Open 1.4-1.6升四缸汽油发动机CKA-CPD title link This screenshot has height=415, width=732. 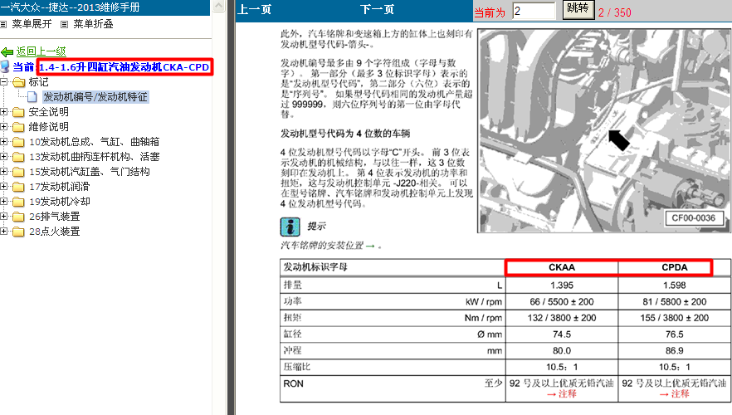(x=124, y=67)
